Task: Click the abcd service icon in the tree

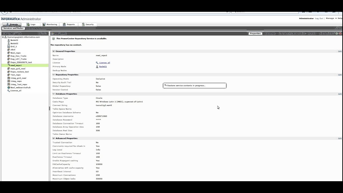Action: click(x=9, y=50)
